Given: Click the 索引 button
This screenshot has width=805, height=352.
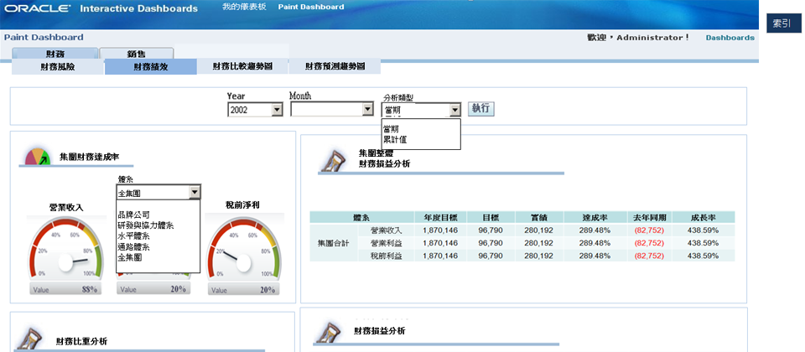Looking at the screenshot, I should pos(781,23).
